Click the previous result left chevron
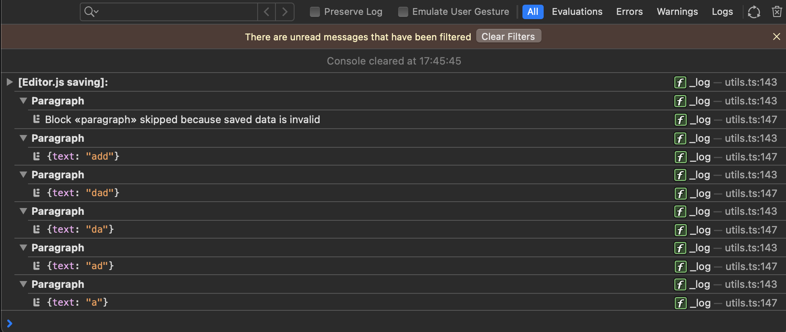Viewport: 786px width, 332px height. coord(267,11)
